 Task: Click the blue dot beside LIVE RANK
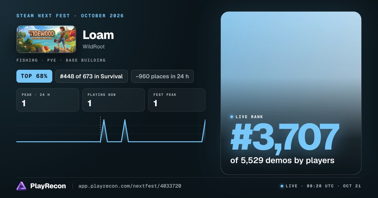coord(232,117)
